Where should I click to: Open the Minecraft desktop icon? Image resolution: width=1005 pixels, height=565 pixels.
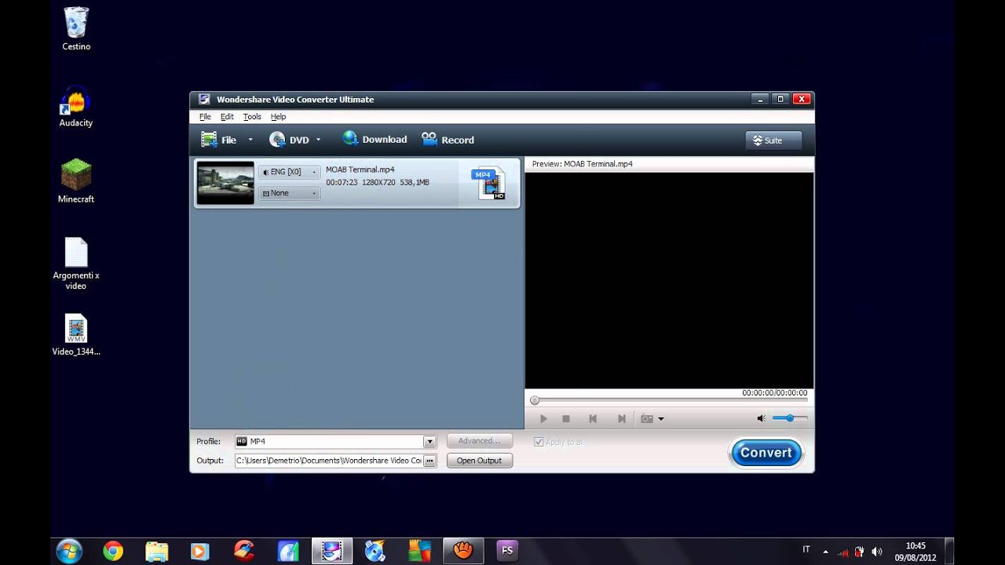pos(76,181)
